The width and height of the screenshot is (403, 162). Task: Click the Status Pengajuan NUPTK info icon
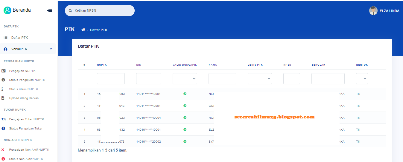[x=3, y=80]
